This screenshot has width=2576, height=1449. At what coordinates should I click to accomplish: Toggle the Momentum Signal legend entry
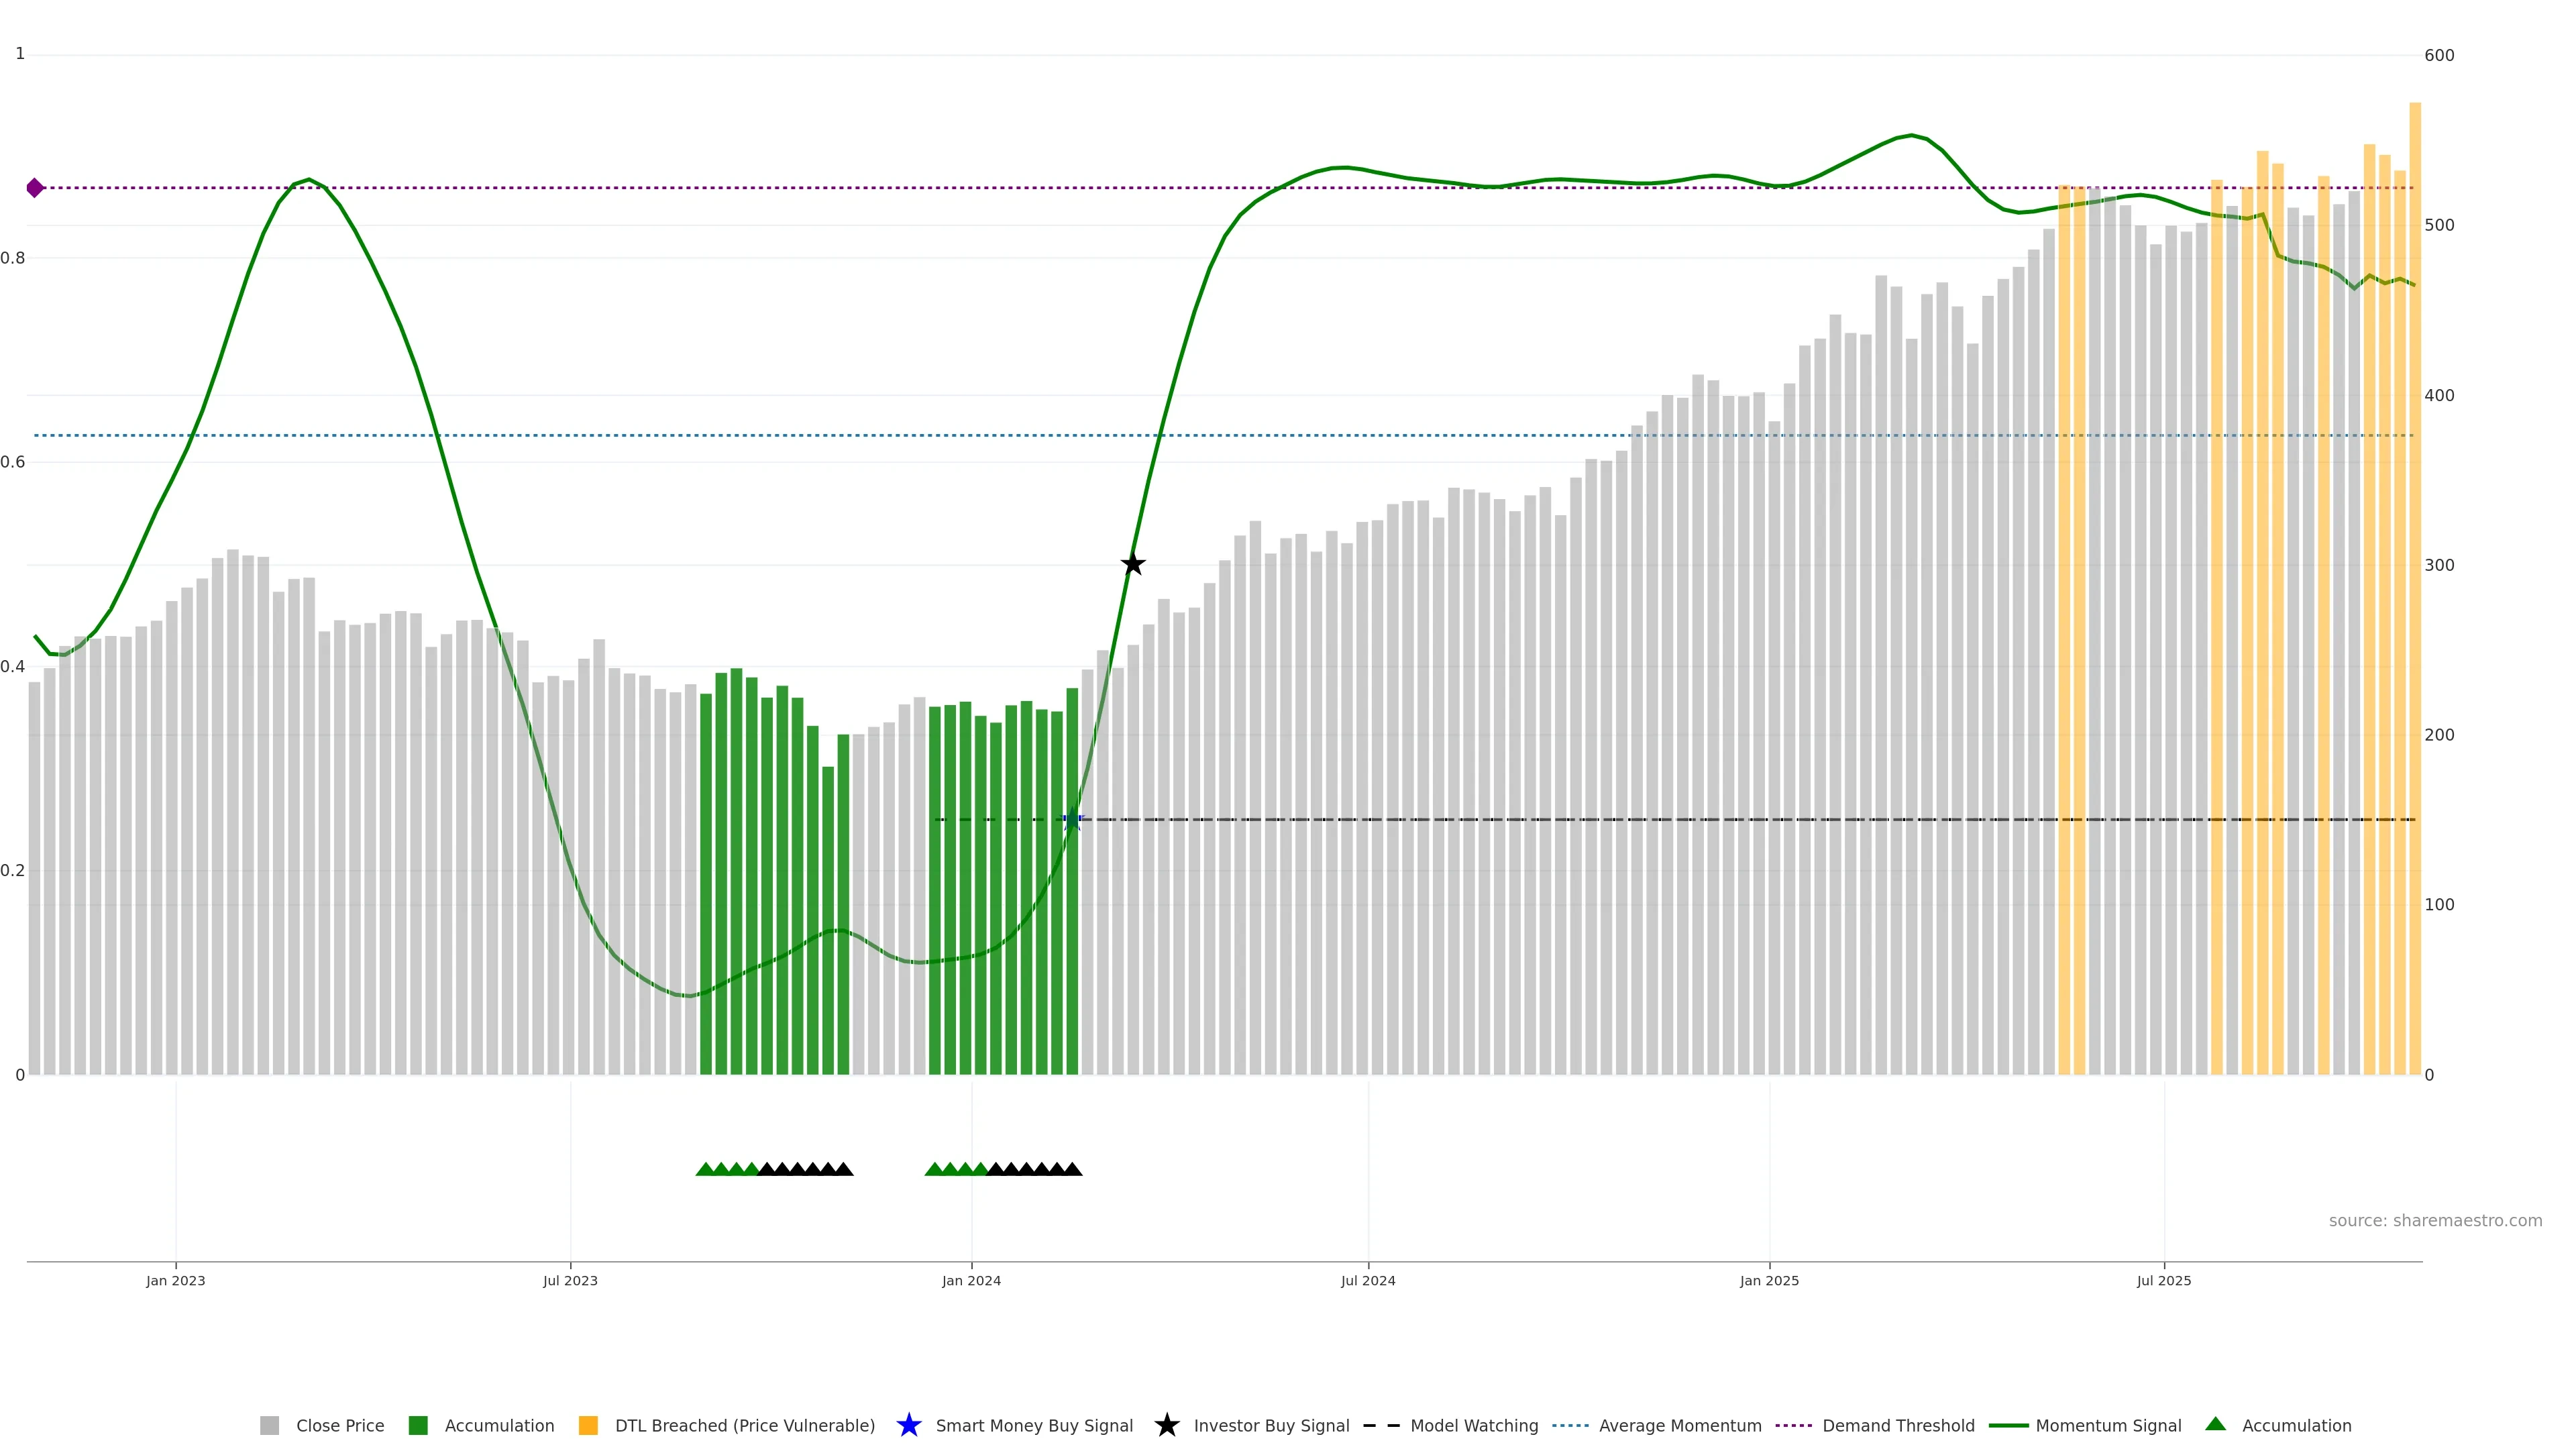pyautogui.click(x=2108, y=1425)
